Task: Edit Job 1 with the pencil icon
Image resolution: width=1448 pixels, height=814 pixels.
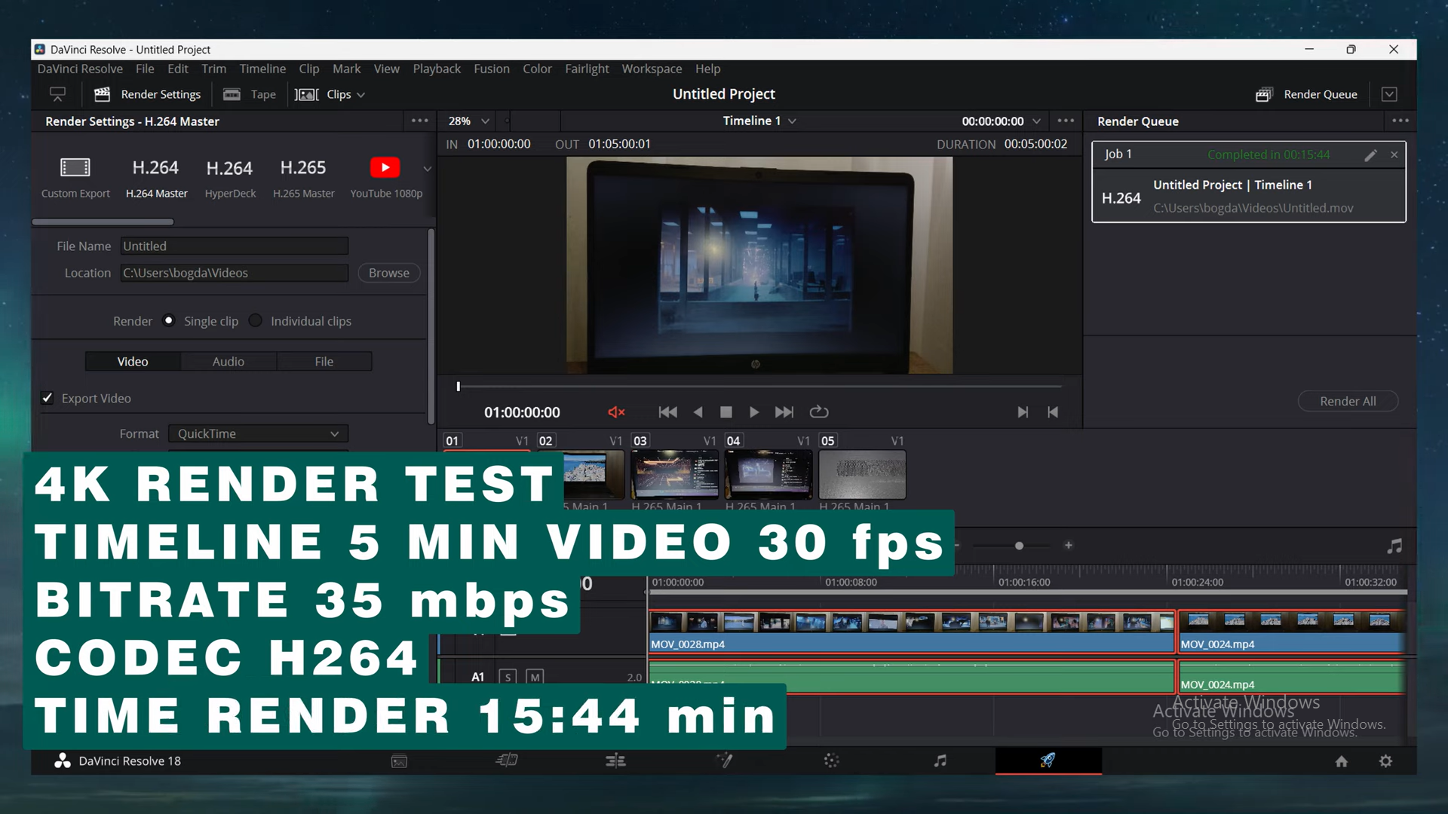Action: point(1370,155)
